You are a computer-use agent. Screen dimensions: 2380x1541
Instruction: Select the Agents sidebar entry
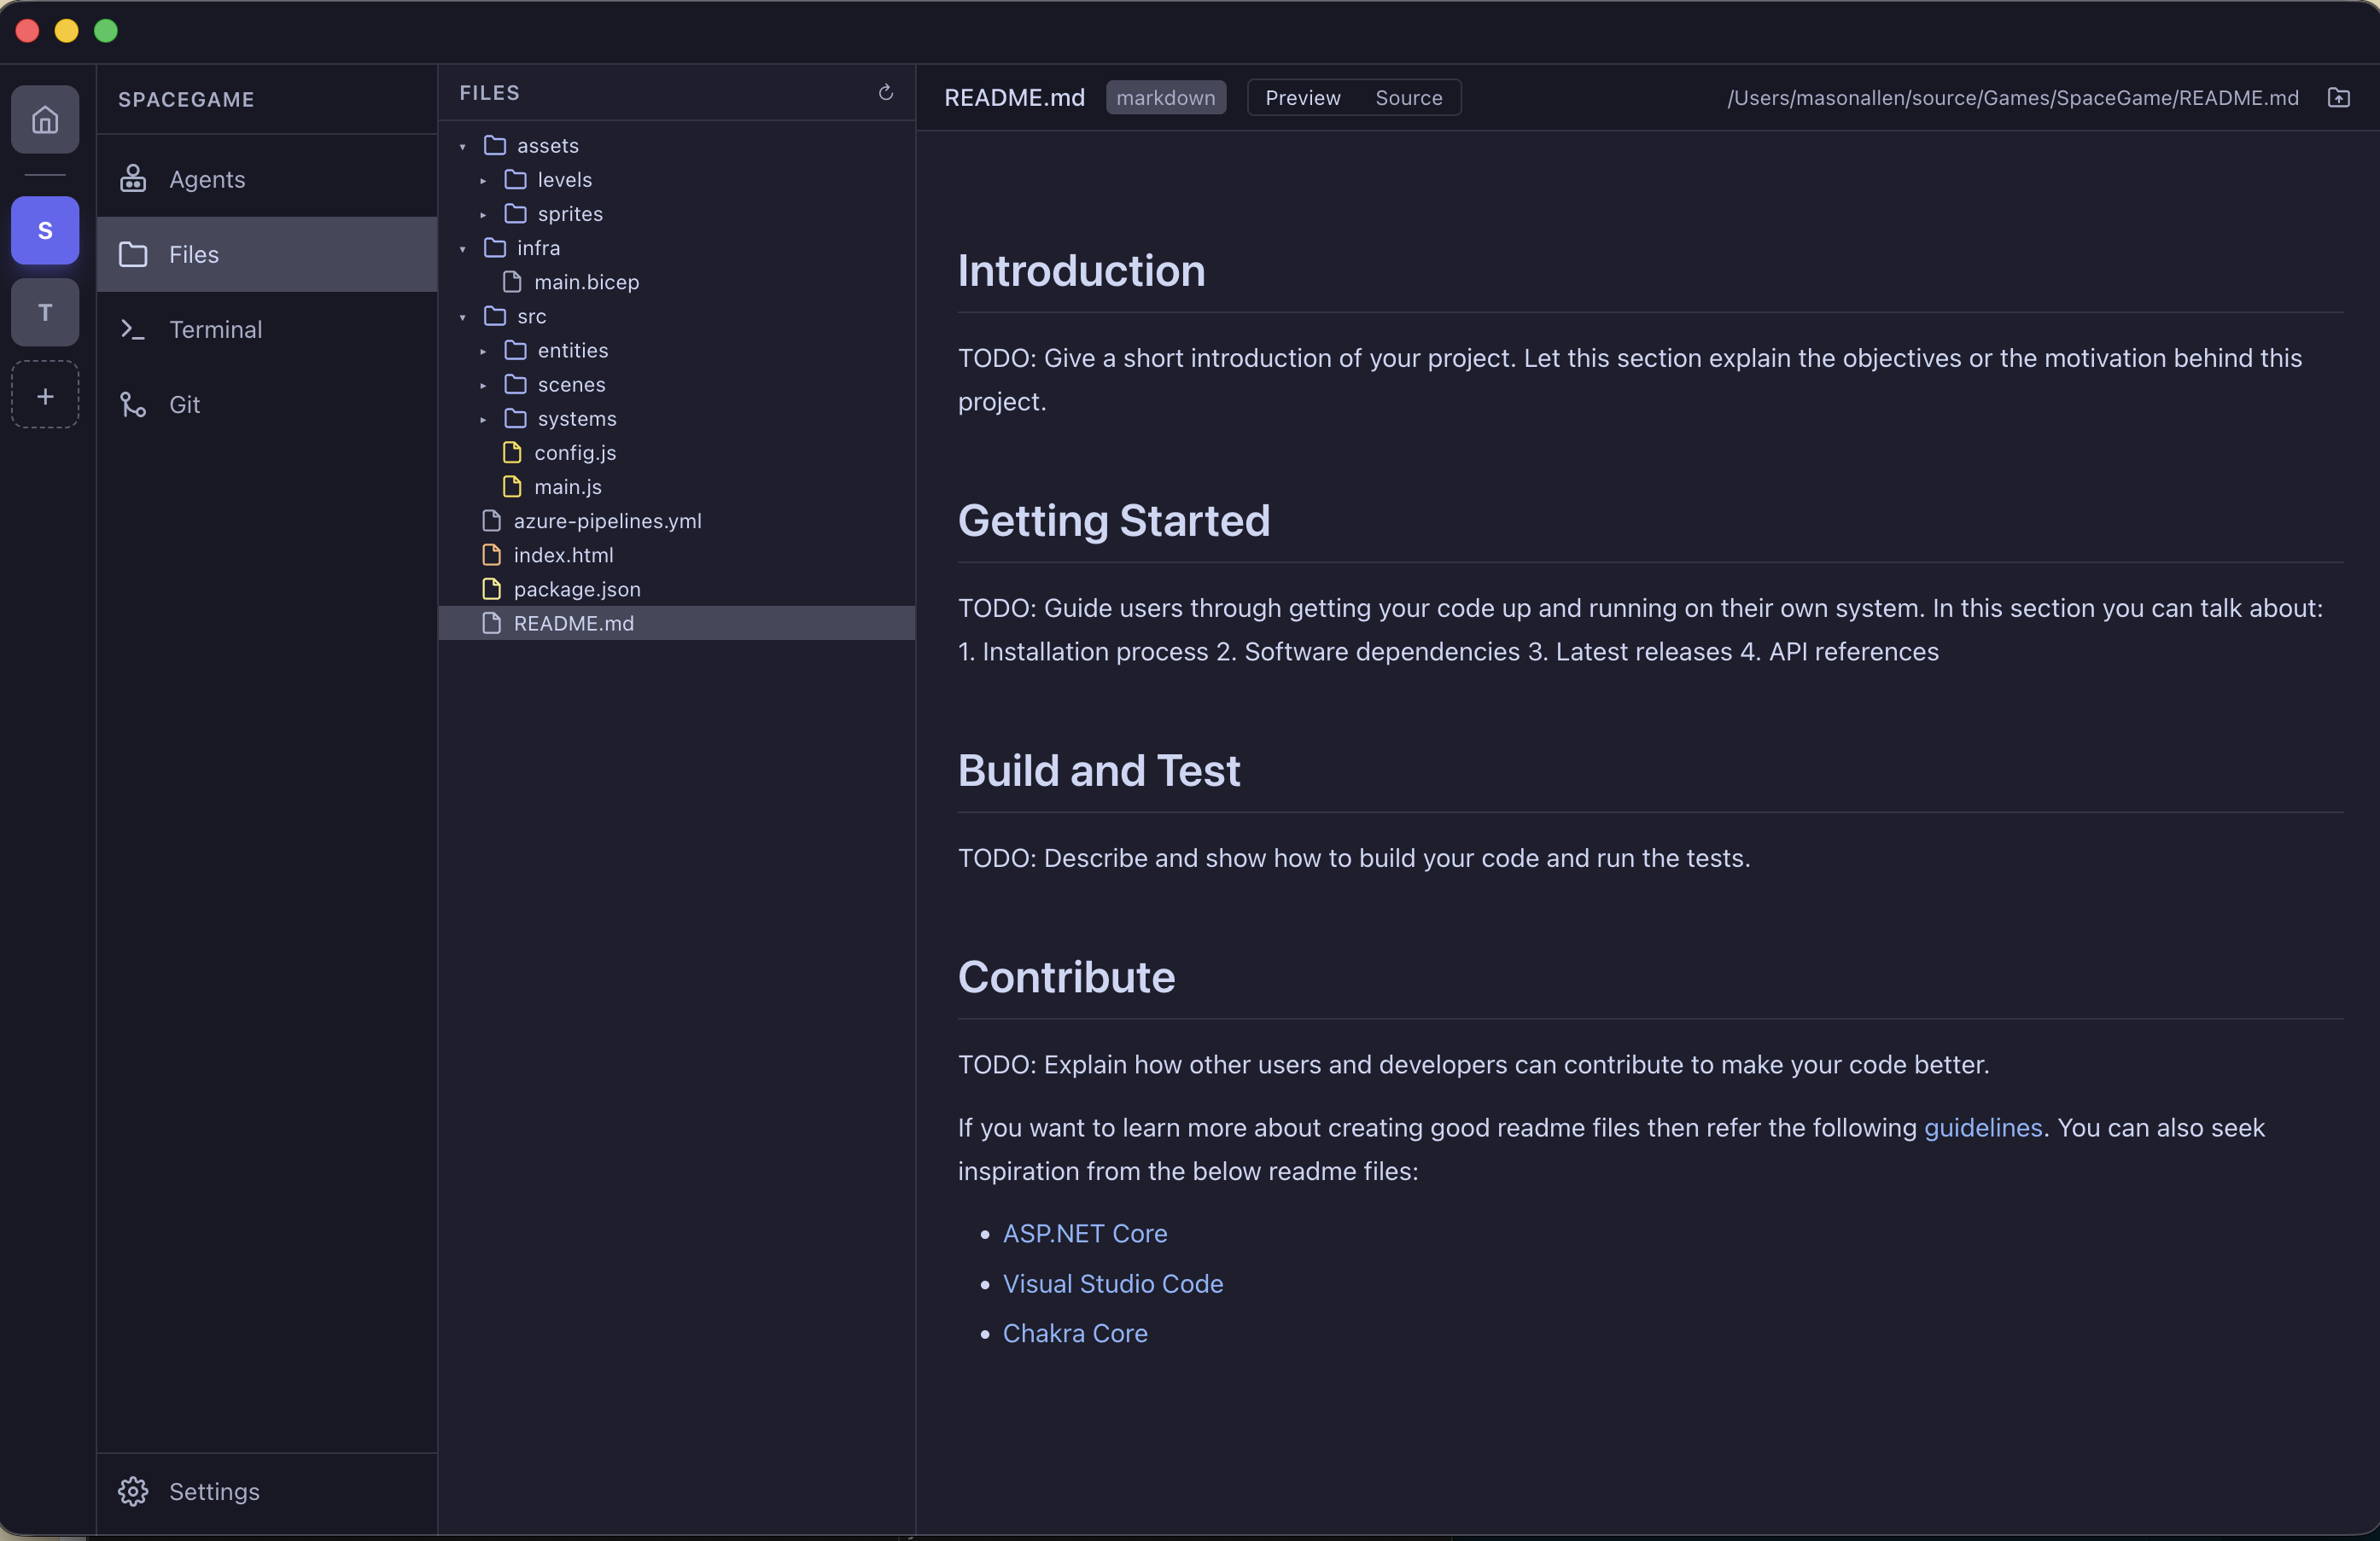tap(206, 179)
